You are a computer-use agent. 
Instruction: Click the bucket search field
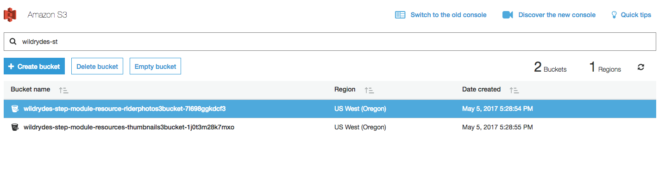coord(330,42)
